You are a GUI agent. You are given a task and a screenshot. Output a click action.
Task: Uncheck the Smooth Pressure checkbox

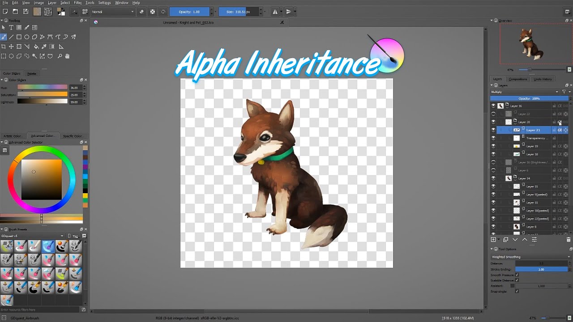517,275
